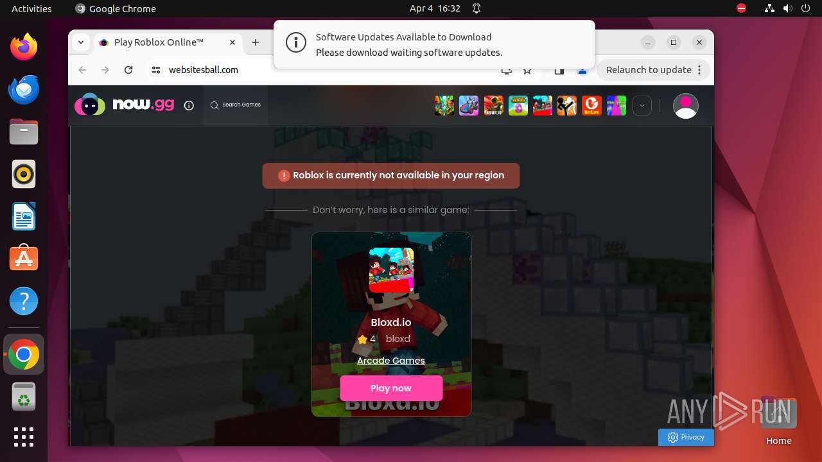This screenshot has height=462, width=822.
Task: Open the rainbow obby game icon in header
Action: [x=616, y=105]
